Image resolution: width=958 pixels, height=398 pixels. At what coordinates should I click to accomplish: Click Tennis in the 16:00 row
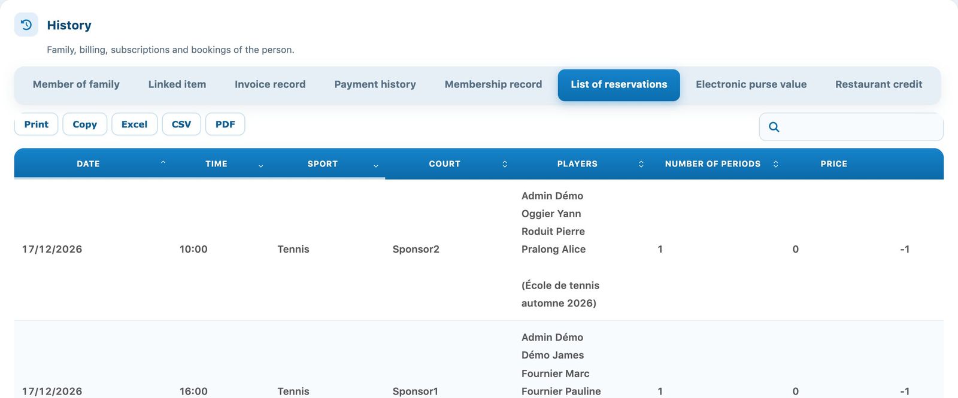[293, 391]
